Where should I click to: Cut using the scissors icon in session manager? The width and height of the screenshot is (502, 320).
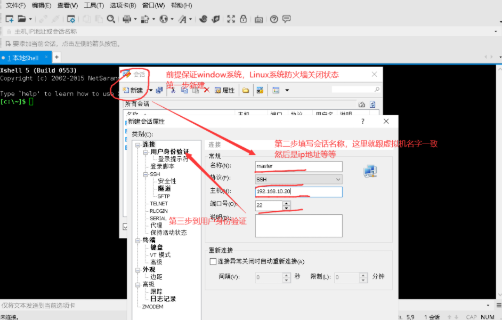coord(173,90)
